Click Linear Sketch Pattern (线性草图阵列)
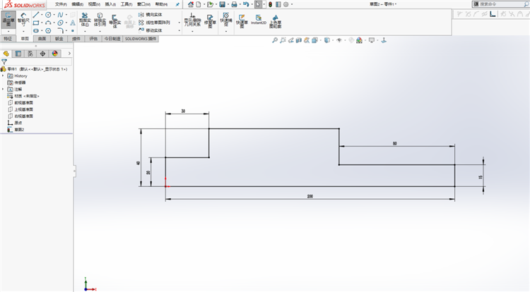This screenshot has height=292, width=530. click(154, 23)
